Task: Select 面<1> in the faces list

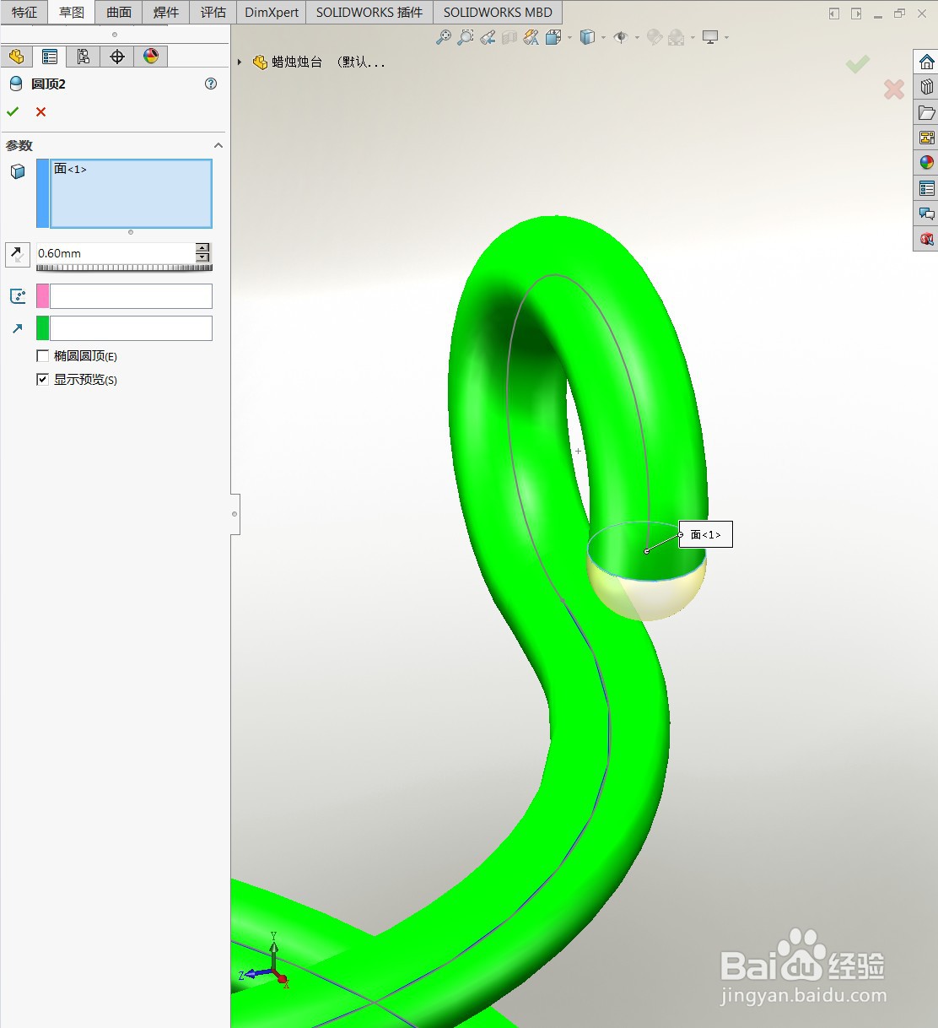Action: tap(71, 169)
